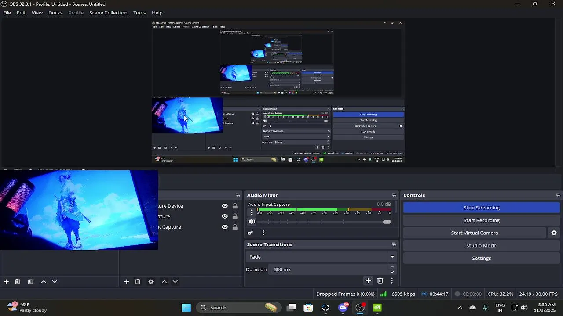563x316 pixels.
Task: Toggle eye icon of the source between Device and Input Capture
Action: click(225, 216)
